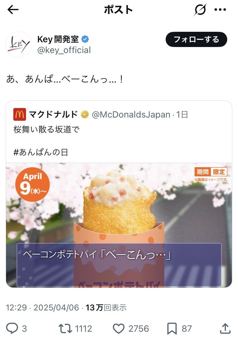Open the Grok slash-circle icon
Image resolution: width=238 pixels, height=339 pixels.
200,10
